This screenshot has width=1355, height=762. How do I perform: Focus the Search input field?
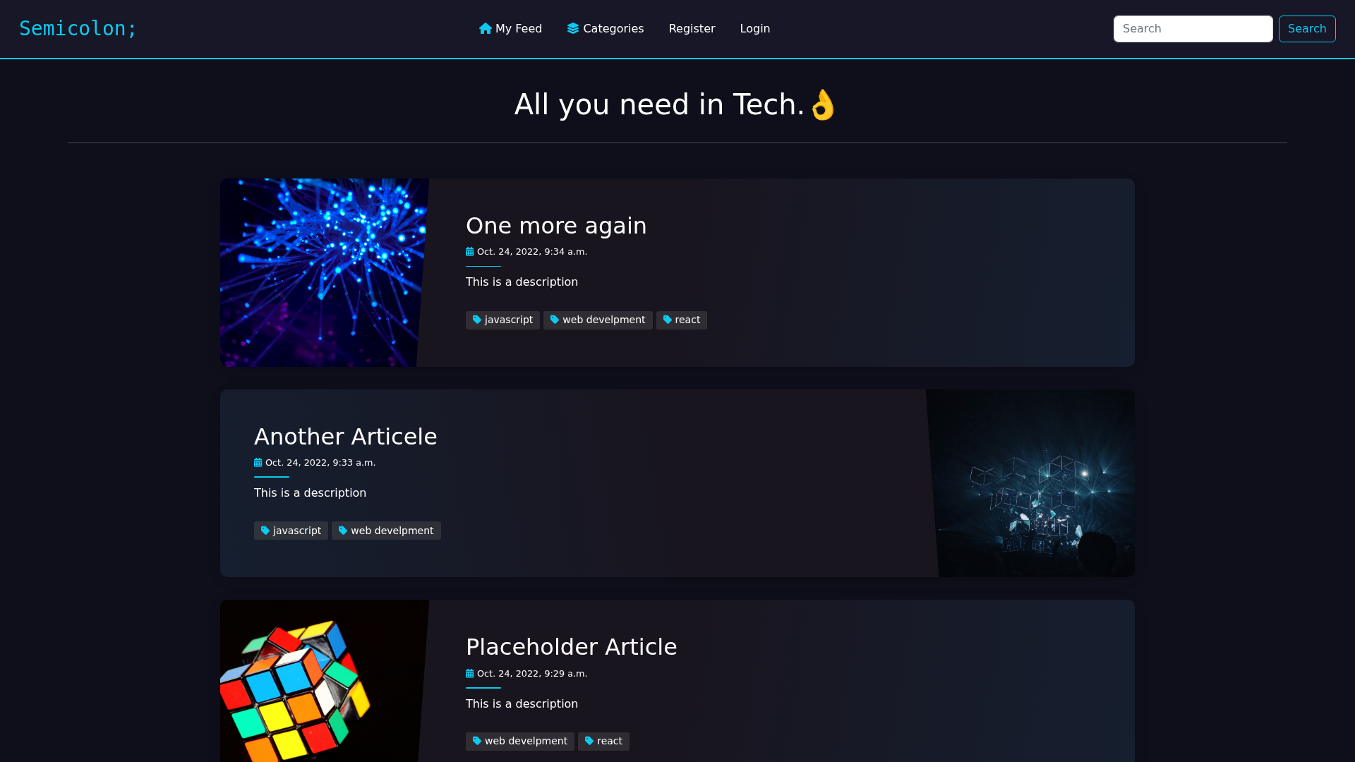(x=1193, y=29)
